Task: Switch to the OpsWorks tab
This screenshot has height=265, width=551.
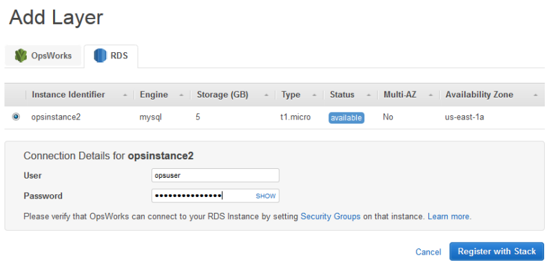Action: coord(43,56)
